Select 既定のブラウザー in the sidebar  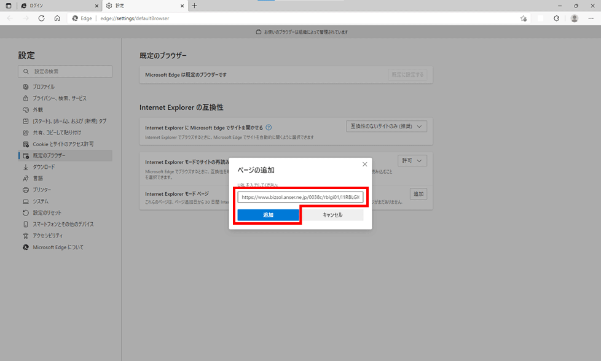click(x=65, y=155)
